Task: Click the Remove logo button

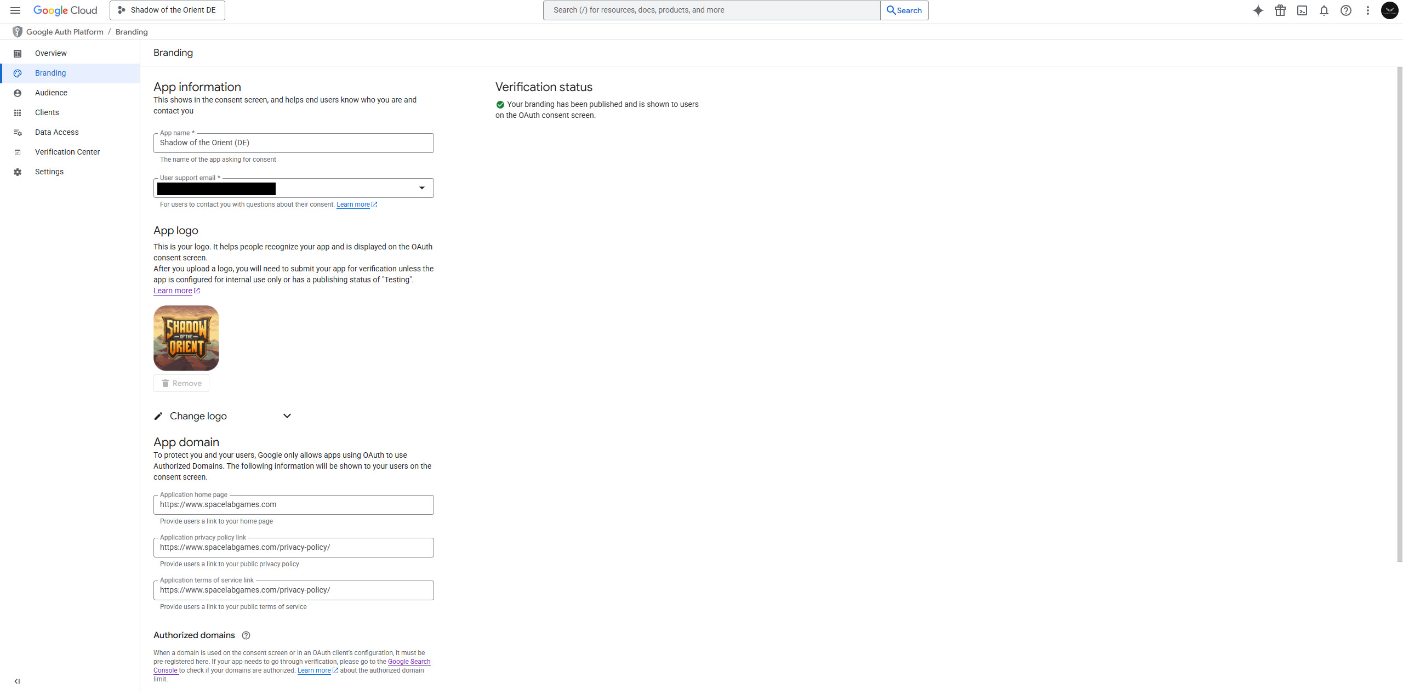Action: (x=181, y=383)
